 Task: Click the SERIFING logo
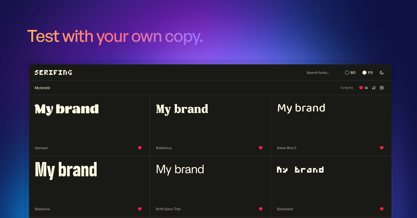point(53,72)
